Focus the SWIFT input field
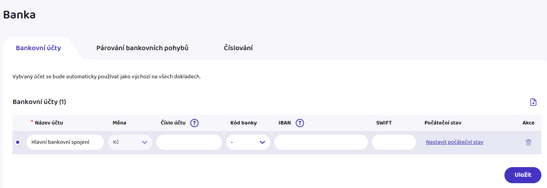This screenshot has height=188, width=547. 394,142
